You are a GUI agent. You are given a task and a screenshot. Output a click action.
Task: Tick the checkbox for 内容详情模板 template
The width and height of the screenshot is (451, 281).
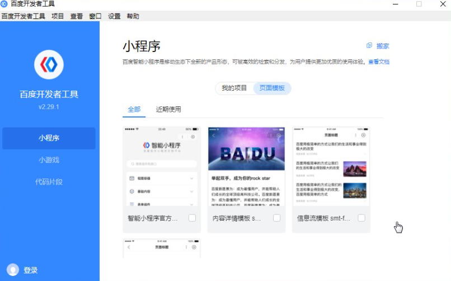(x=276, y=218)
